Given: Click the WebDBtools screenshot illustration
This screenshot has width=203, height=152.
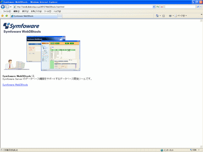Looking at the screenshot, I should [x=53, y=53].
